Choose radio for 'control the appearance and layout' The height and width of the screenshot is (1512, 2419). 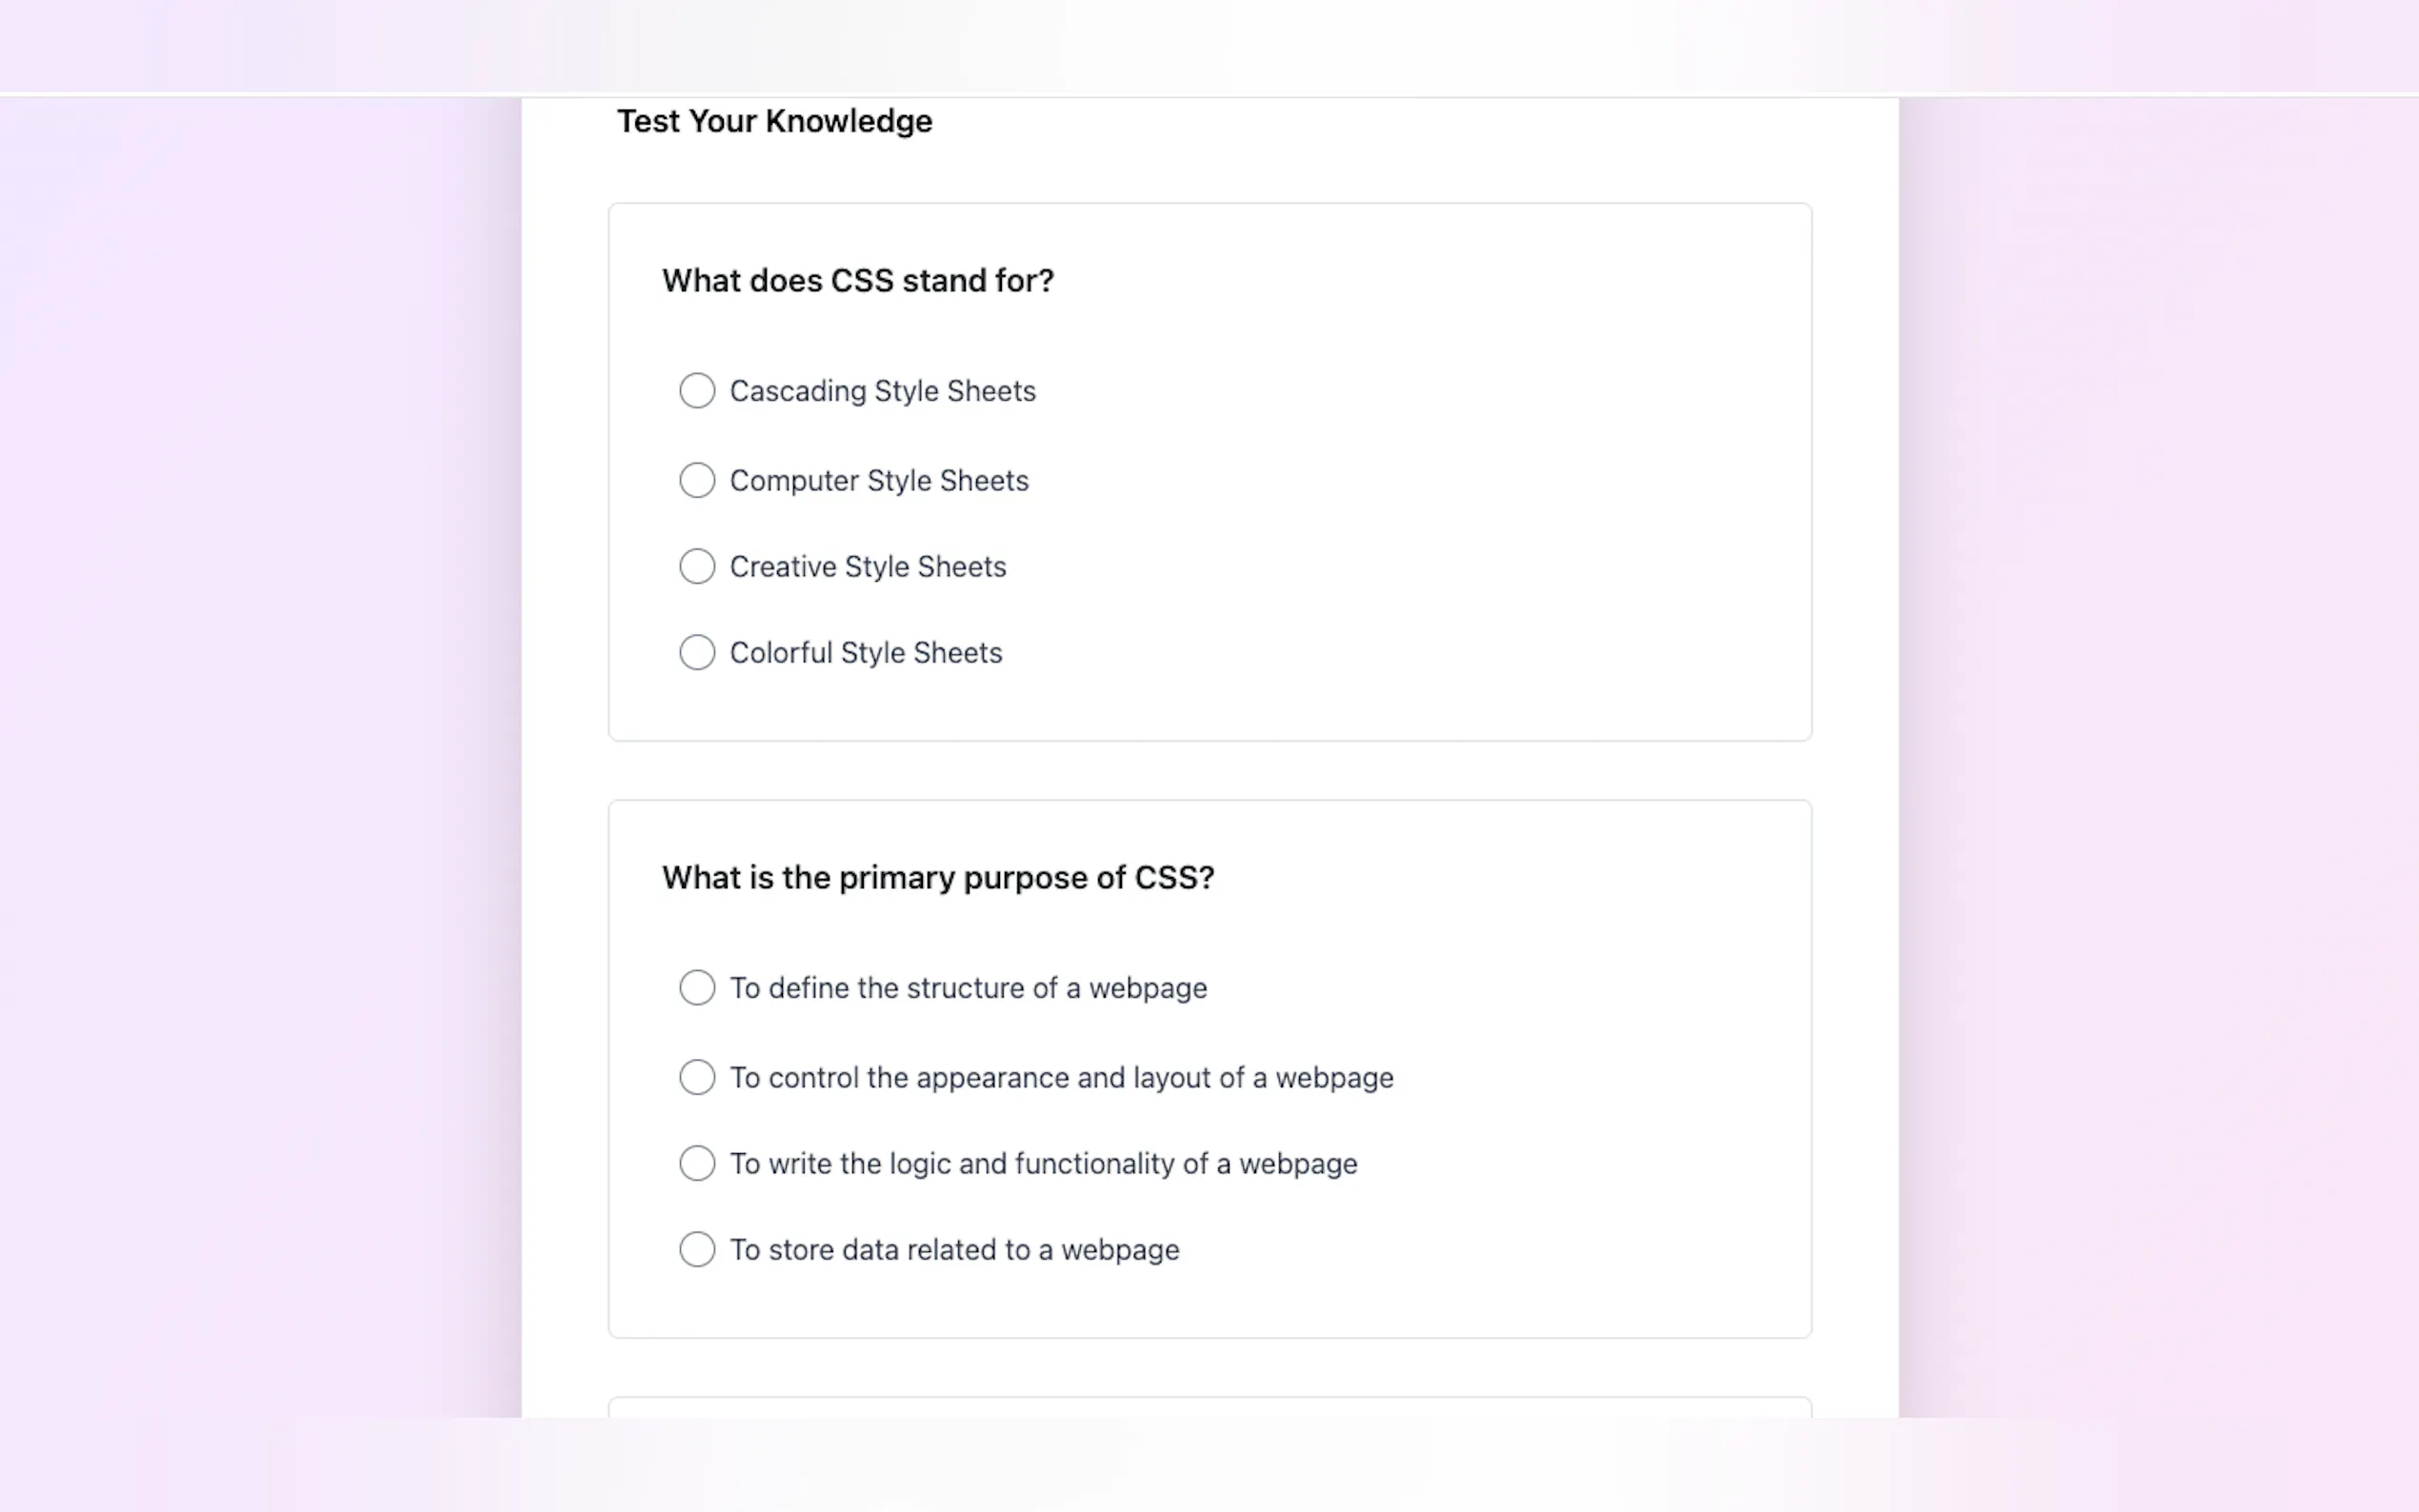tap(697, 1077)
